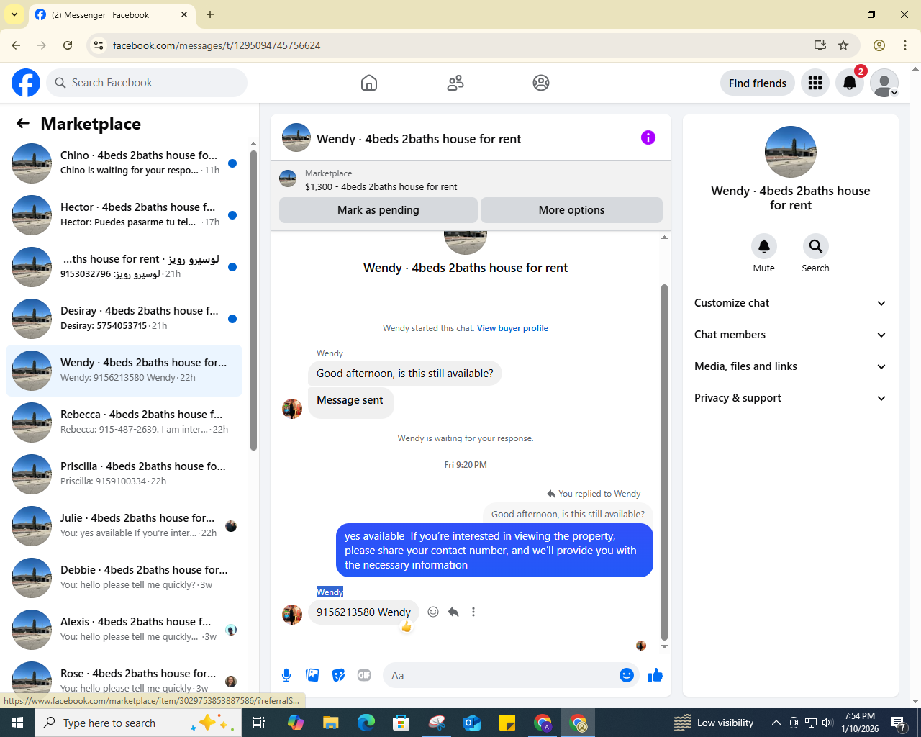Click the thumbs-up reaction on Wendy's message
The image size is (921, 737).
click(407, 627)
